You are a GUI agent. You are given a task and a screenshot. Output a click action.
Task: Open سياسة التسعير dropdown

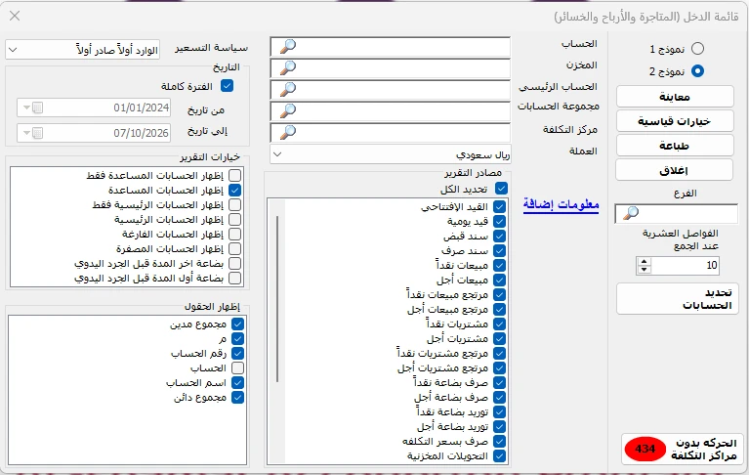coord(82,49)
